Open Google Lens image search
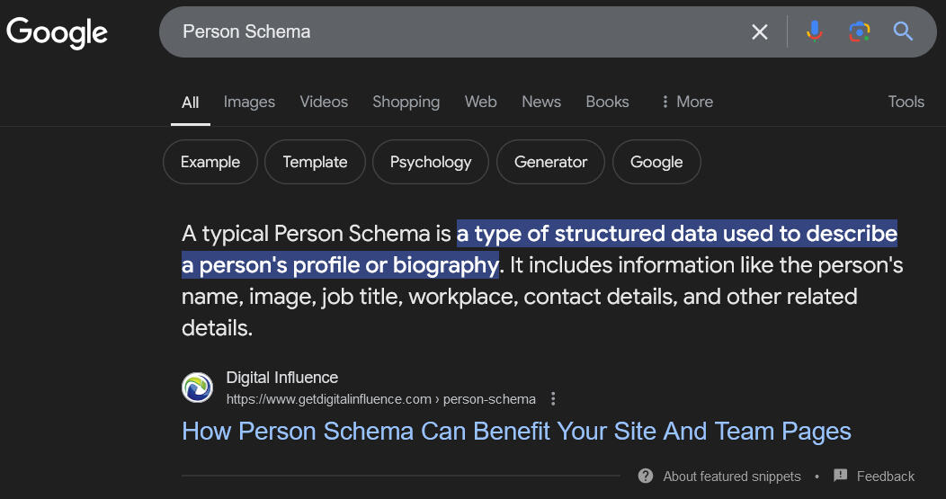This screenshot has width=946, height=499. (859, 32)
